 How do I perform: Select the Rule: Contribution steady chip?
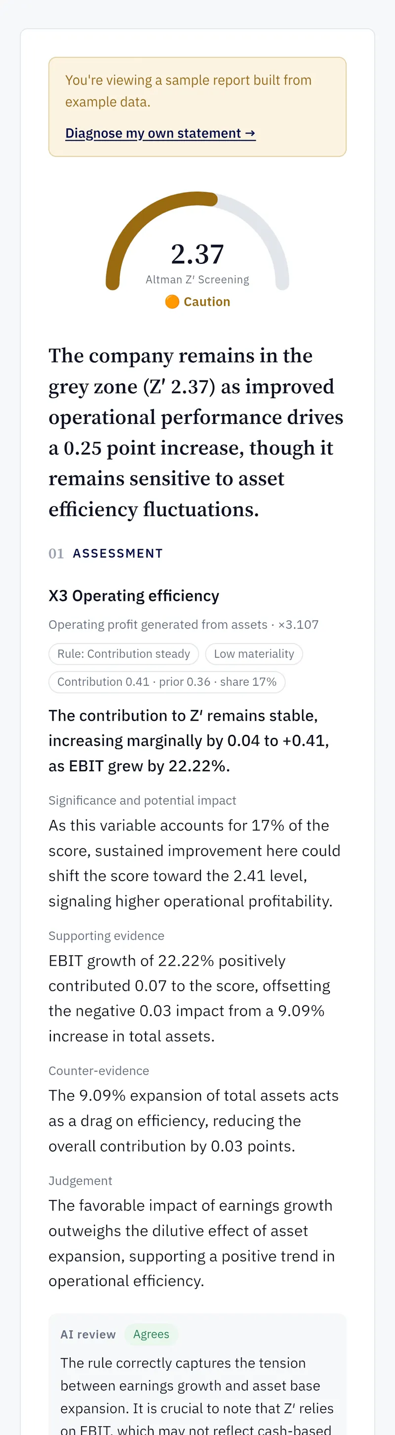pos(123,654)
